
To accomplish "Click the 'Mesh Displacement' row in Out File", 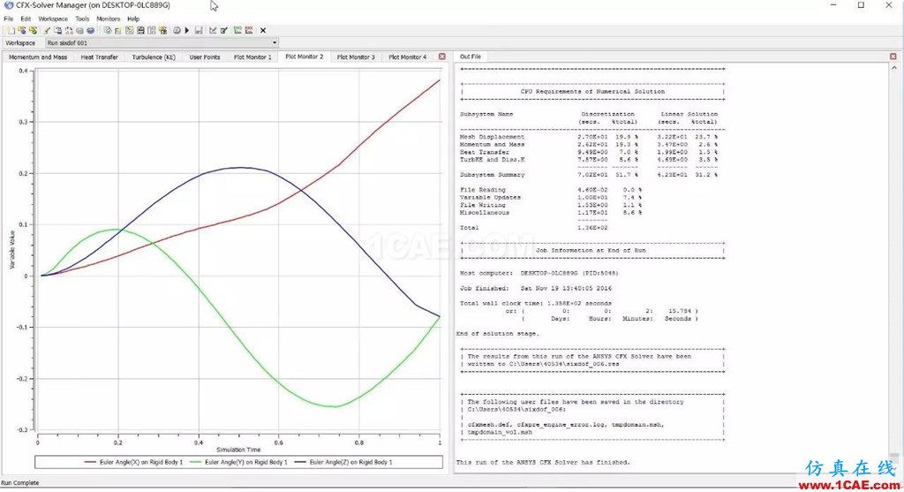I will point(589,137).
